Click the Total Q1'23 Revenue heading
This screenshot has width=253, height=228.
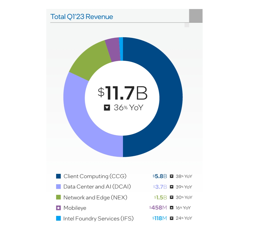click(81, 16)
